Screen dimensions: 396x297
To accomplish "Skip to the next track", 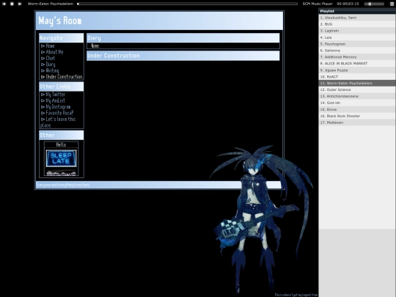I will (x=20, y=4).
